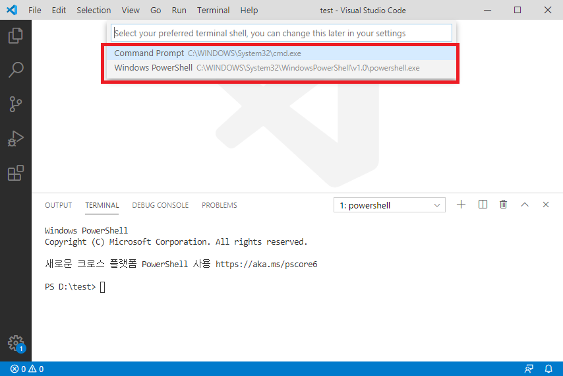Open the Extensions view
563x376 pixels.
pos(15,173)
